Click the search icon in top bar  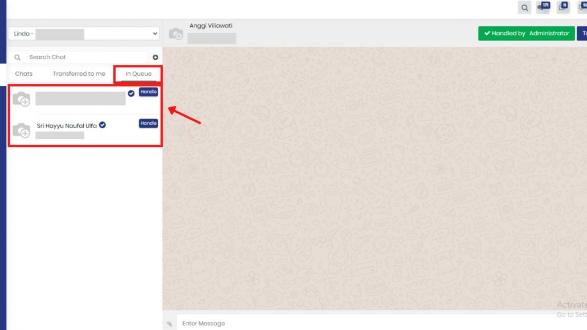(524, 7)
